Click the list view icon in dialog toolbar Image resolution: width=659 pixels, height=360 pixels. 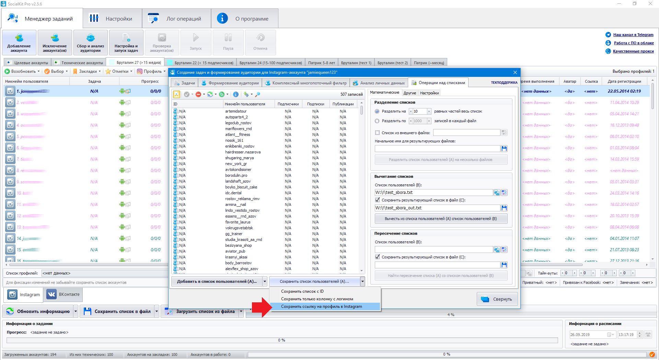[176, 94]
